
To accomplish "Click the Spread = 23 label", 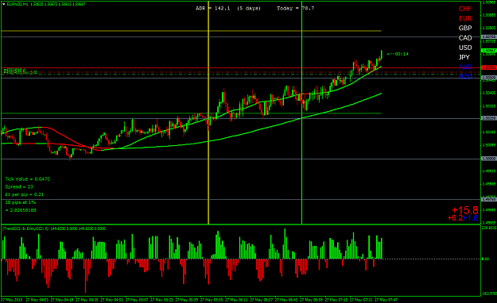I will point(19,187).
